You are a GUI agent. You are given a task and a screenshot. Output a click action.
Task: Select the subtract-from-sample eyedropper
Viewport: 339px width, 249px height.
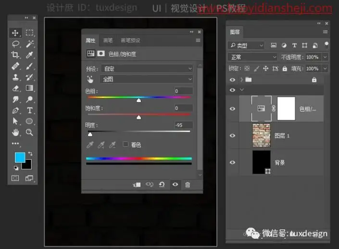pyautogui.click(x=113, y=144)
